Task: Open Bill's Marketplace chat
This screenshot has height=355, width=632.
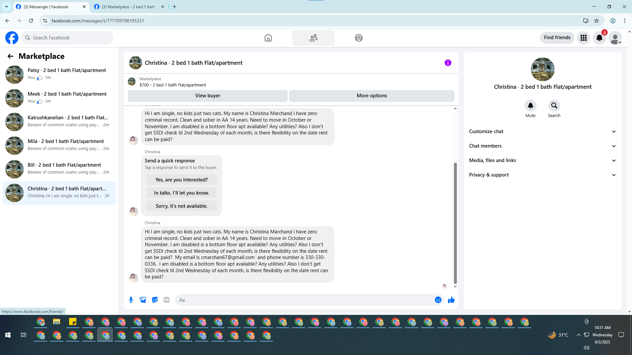Action: click(x=59, y=169)
